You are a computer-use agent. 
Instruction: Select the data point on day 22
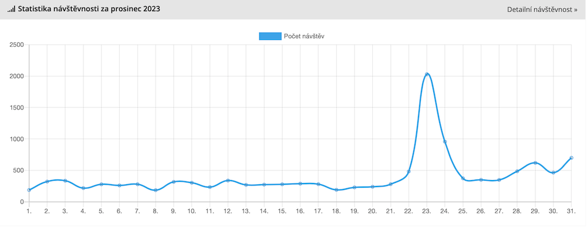pos(409,172)
